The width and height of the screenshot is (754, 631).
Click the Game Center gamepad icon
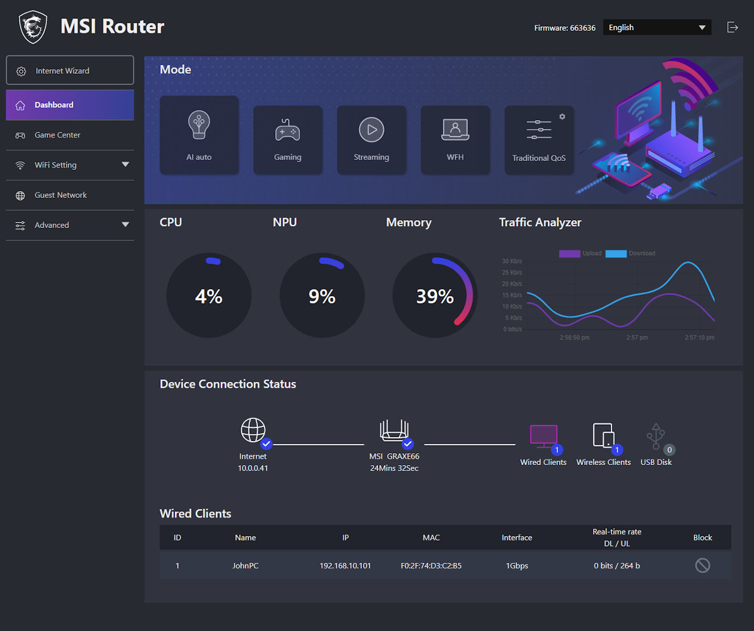(20, 135)
